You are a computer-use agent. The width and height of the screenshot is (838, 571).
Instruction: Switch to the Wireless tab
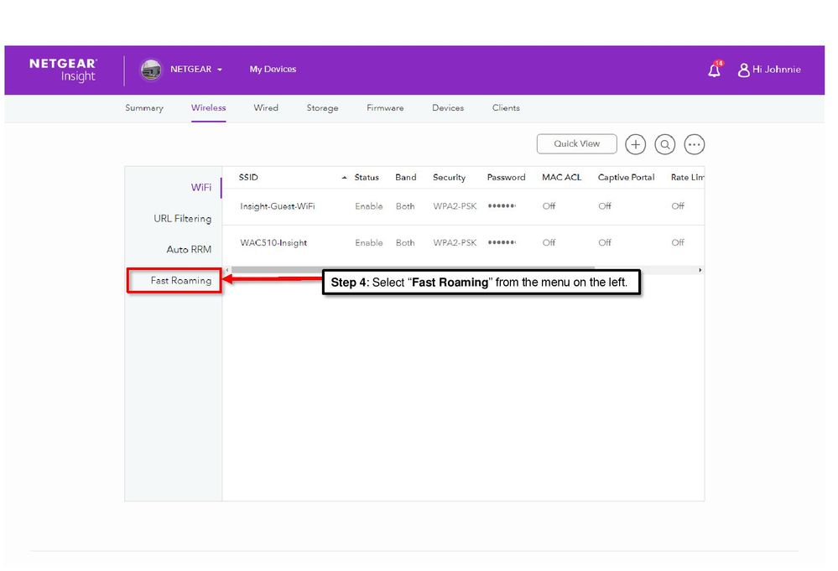point(208,108)
